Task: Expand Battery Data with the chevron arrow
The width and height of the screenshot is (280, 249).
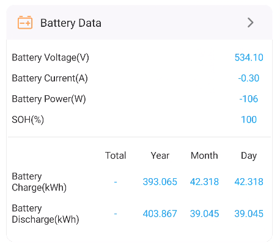Action: pos(251,23)
